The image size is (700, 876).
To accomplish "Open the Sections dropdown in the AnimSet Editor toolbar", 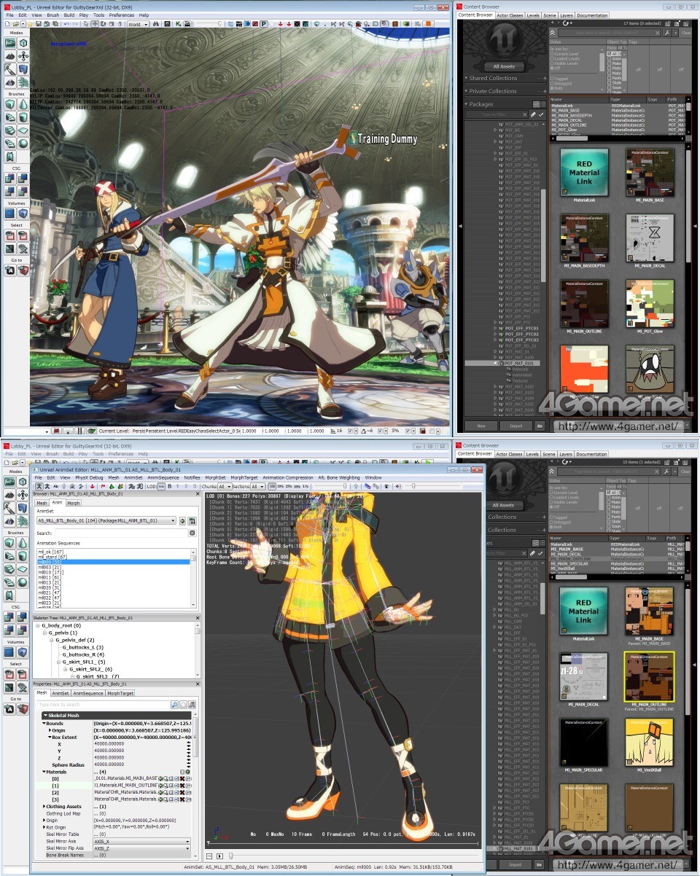I will (x=258, y=486).
